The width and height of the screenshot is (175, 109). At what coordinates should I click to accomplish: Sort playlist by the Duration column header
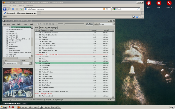coord(93,31)
